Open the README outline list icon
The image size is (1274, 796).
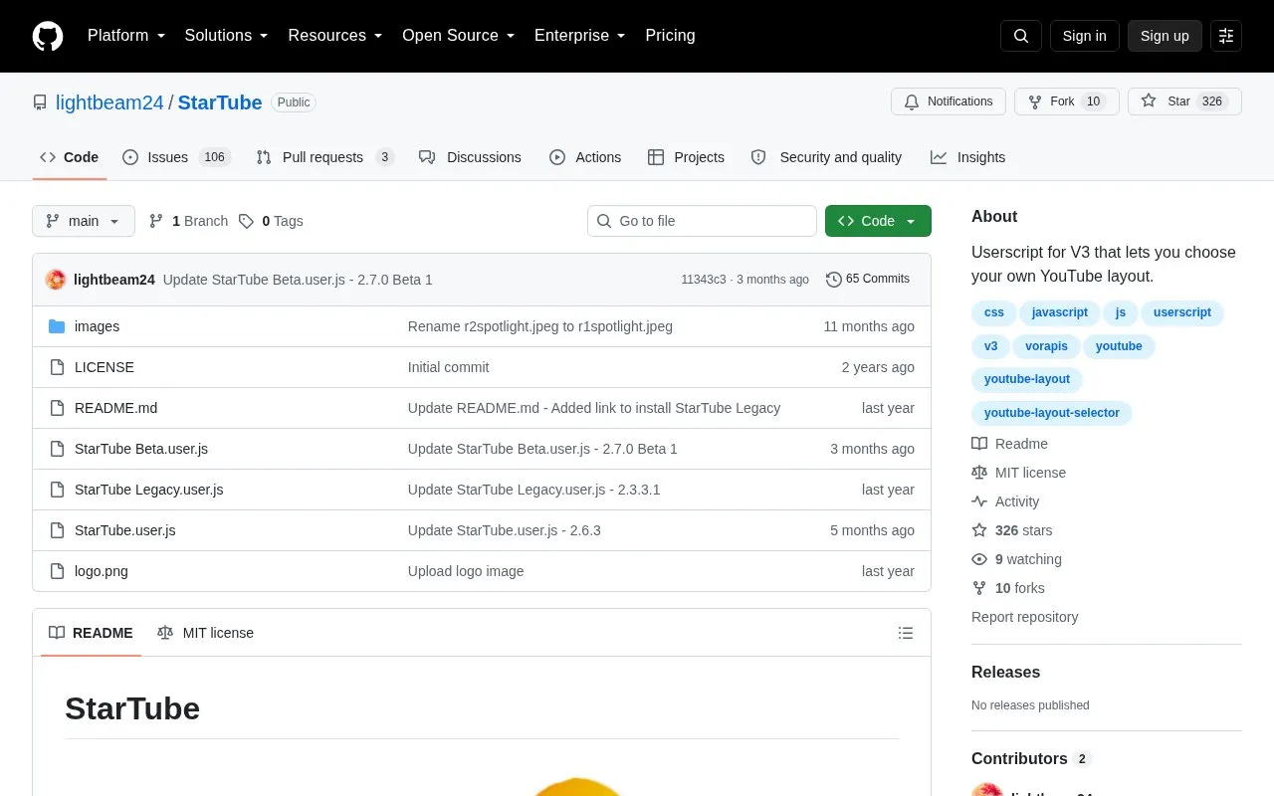906,633
